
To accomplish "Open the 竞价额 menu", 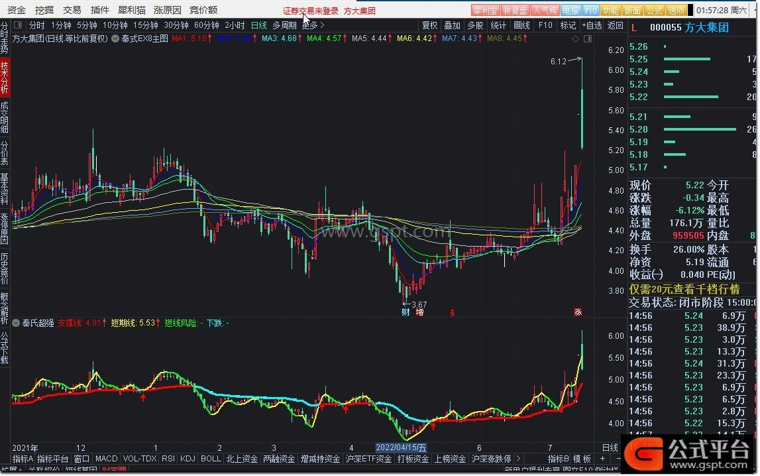I will (203, 10).
